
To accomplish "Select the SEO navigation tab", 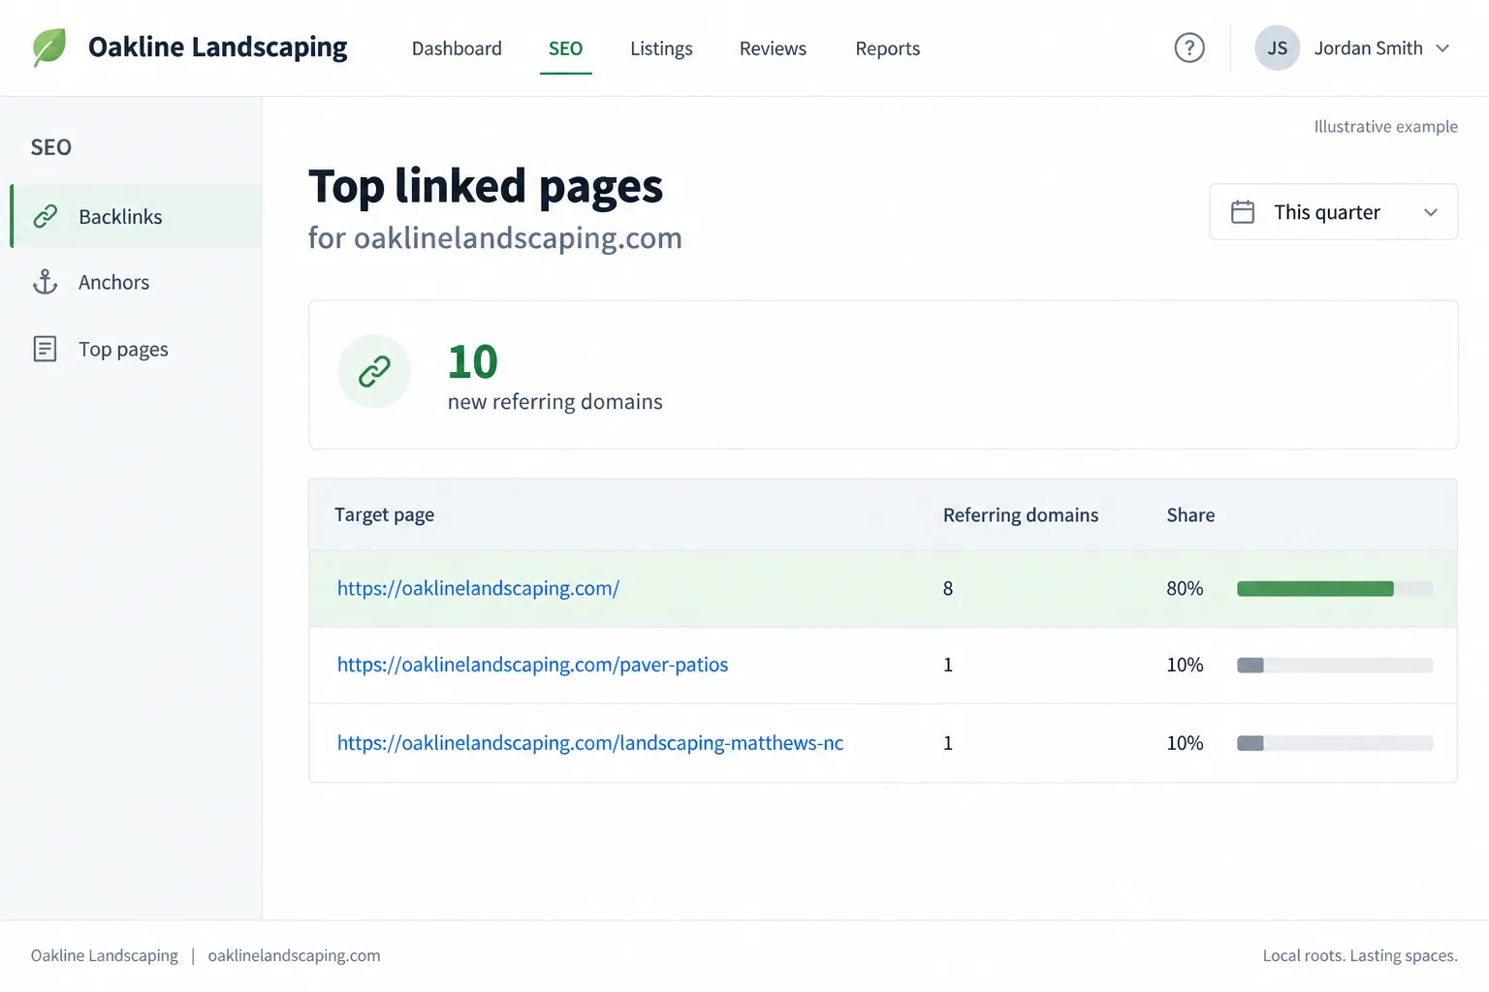I will (x=566, y=48).
